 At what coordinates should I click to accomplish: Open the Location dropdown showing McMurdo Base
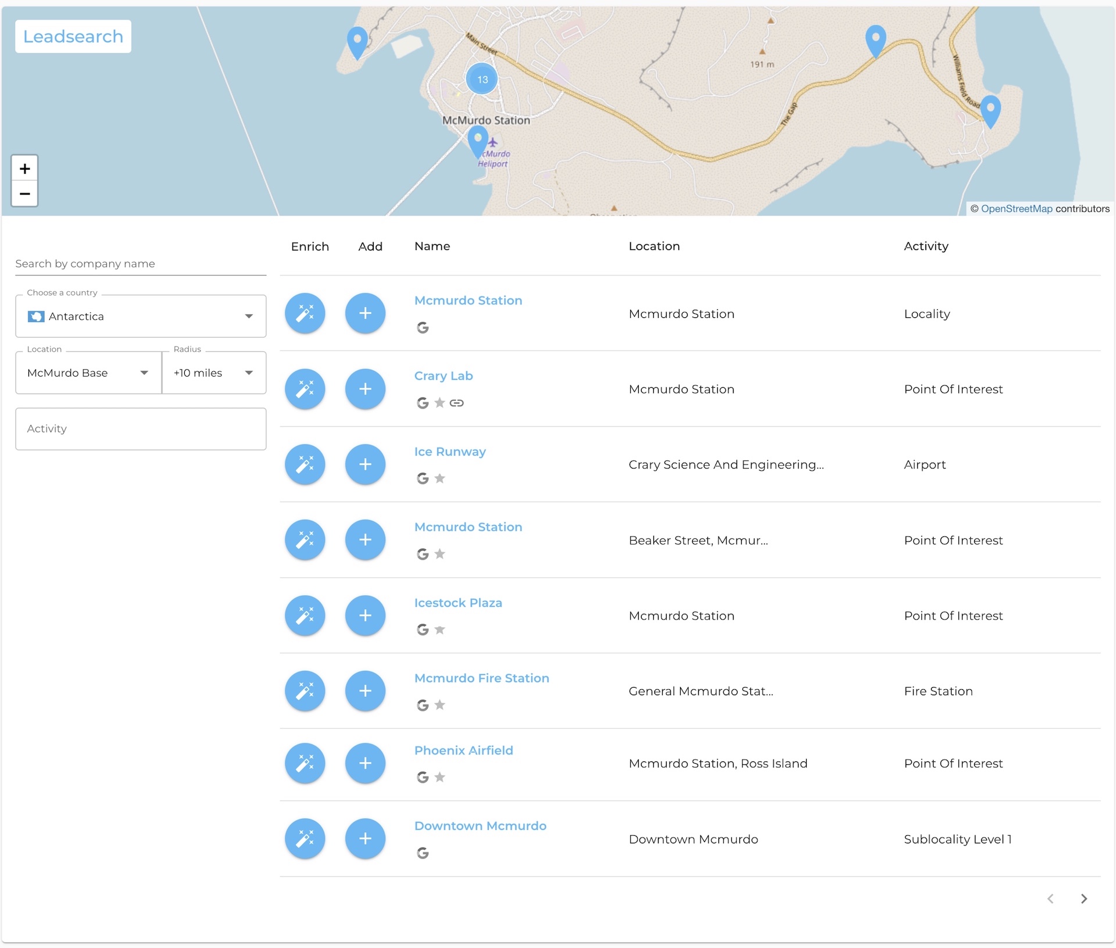[88, 373]
